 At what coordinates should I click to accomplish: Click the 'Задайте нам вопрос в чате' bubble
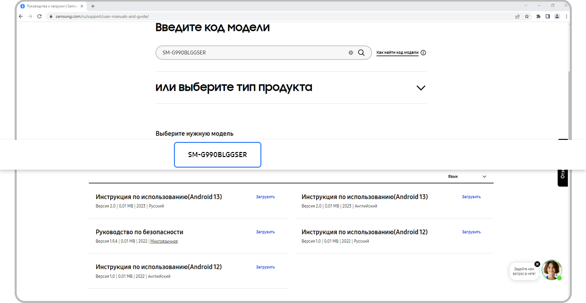[x=524, y=271]
